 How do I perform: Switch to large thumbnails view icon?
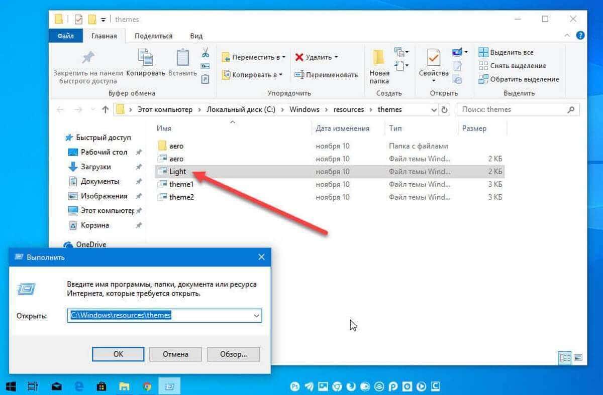coord(577,358)
